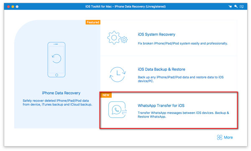The height and width of the screenshot is (151, 251).
Task: Click 'Safely recover deleted iPhone/iPad/iPod data' text
Action: coord(57,103)
